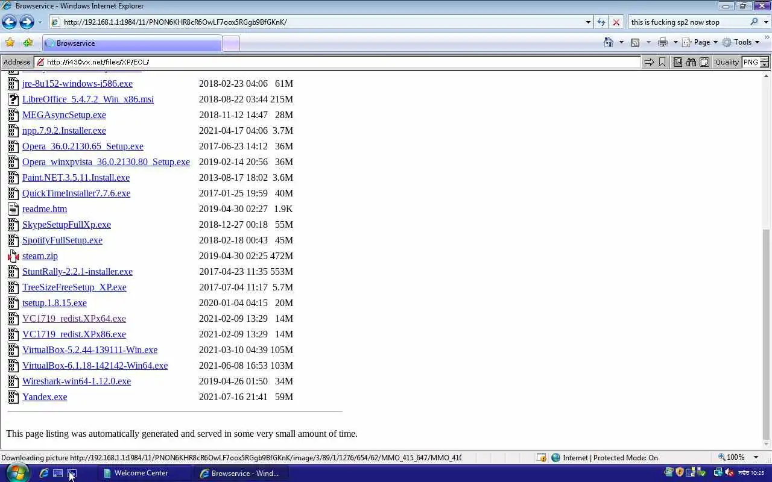772x482 pixels.
Task: Open the MEGAsyncSetup.exe link
Action: click(64, 115)
